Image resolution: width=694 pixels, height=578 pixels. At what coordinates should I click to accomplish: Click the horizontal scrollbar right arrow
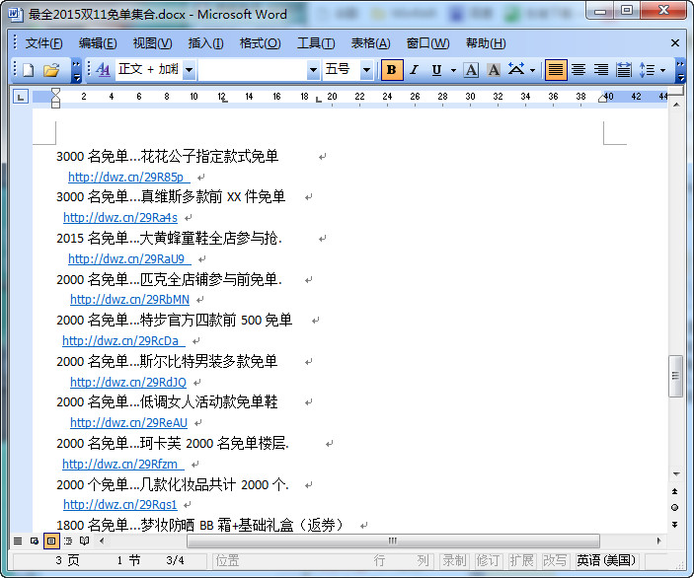pyautogui.click(x=658, y=541)
